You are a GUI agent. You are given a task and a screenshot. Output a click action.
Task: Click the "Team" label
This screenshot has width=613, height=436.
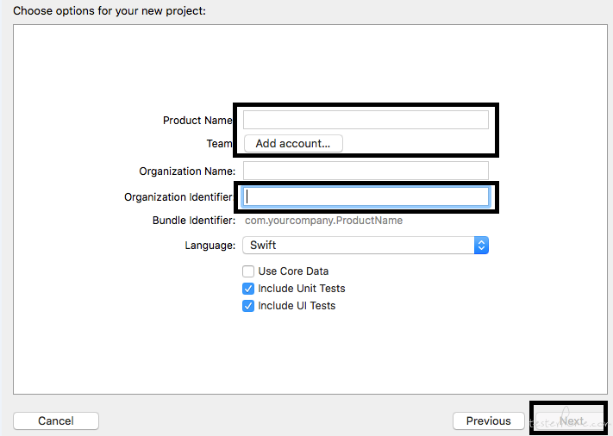click(x=219, y=144)
